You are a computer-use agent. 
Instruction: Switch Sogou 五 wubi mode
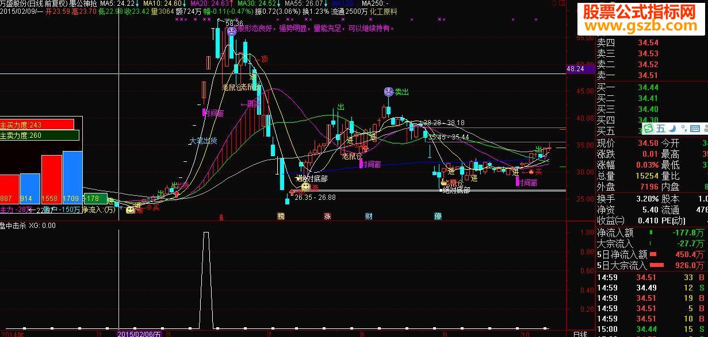click(661, 129)
